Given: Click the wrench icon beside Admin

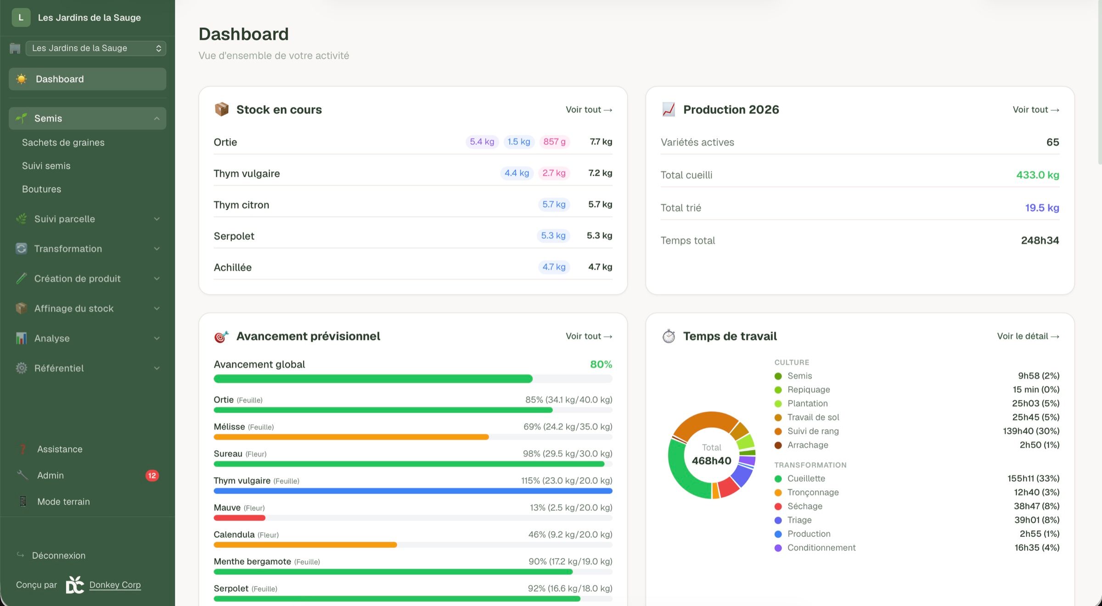Looking at the screenshot, I should pyautogui.click(x=22, y=475).
